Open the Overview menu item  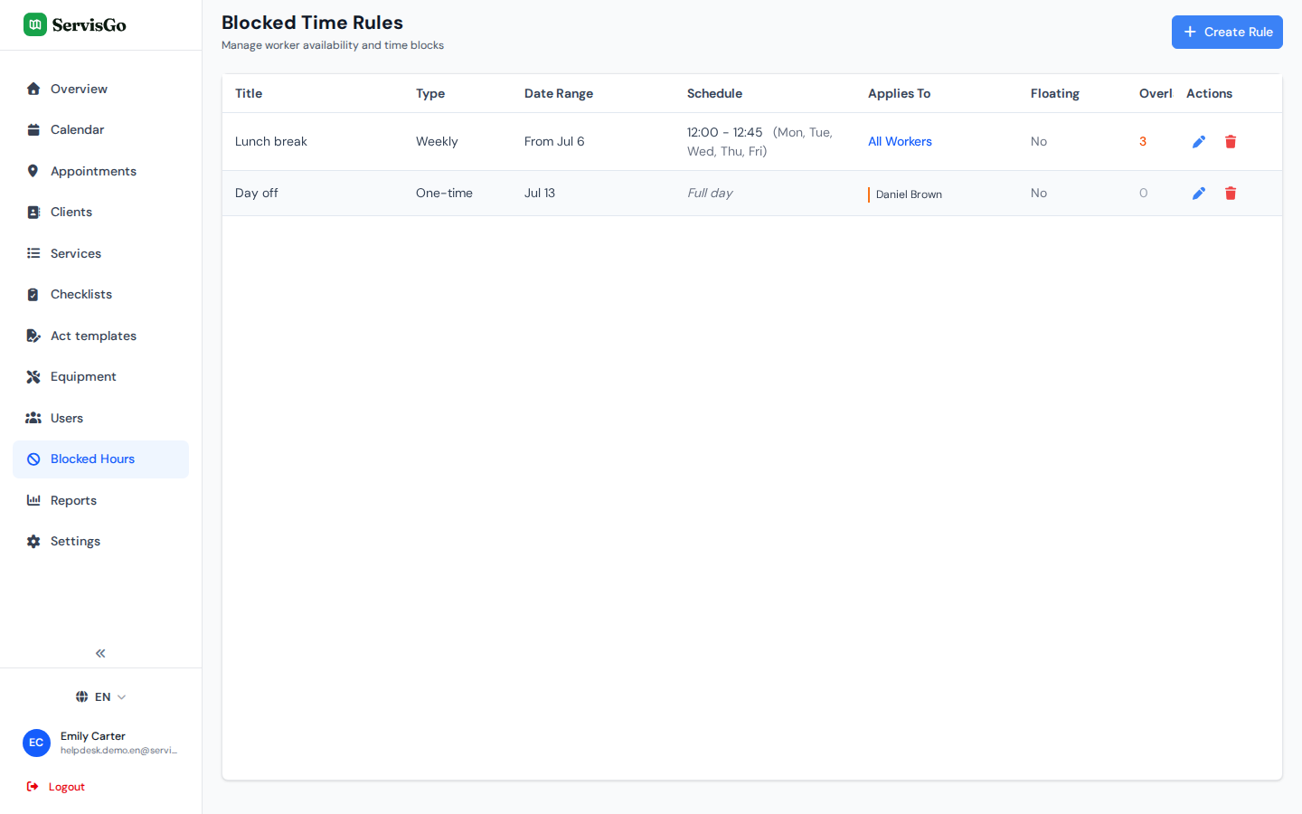pyautogui.click(x=100, y=89)
